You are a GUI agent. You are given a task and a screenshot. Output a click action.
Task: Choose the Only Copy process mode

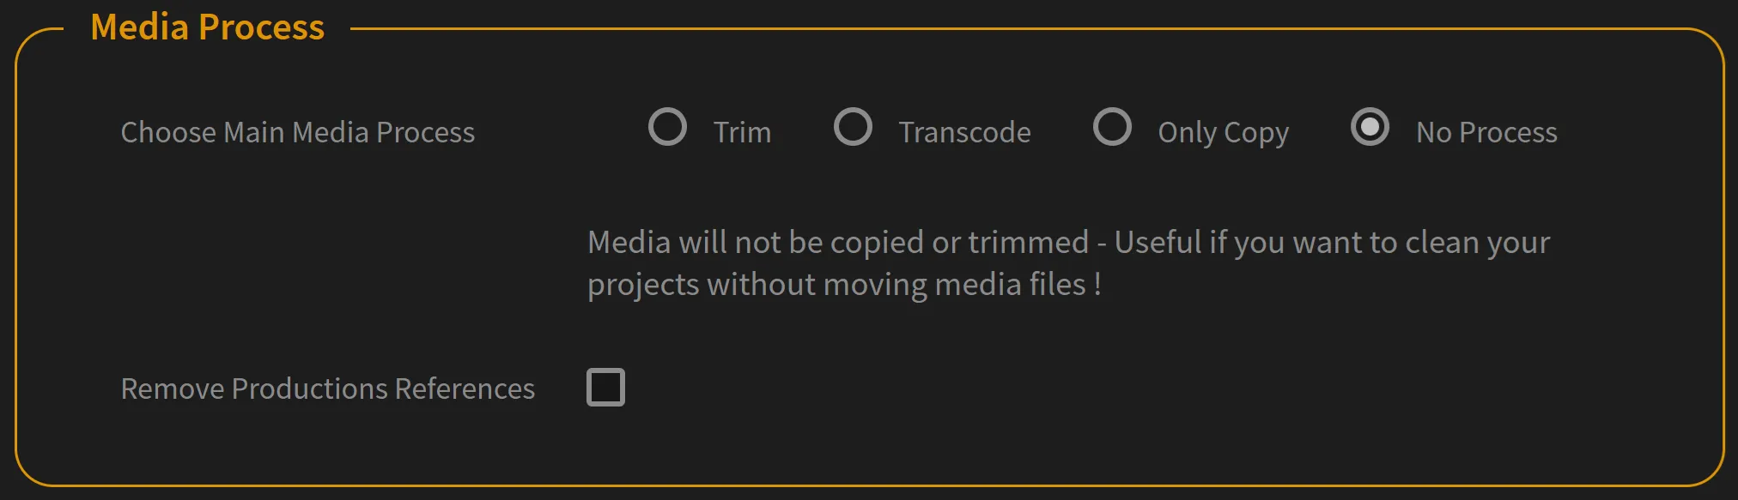(1113, 127)
